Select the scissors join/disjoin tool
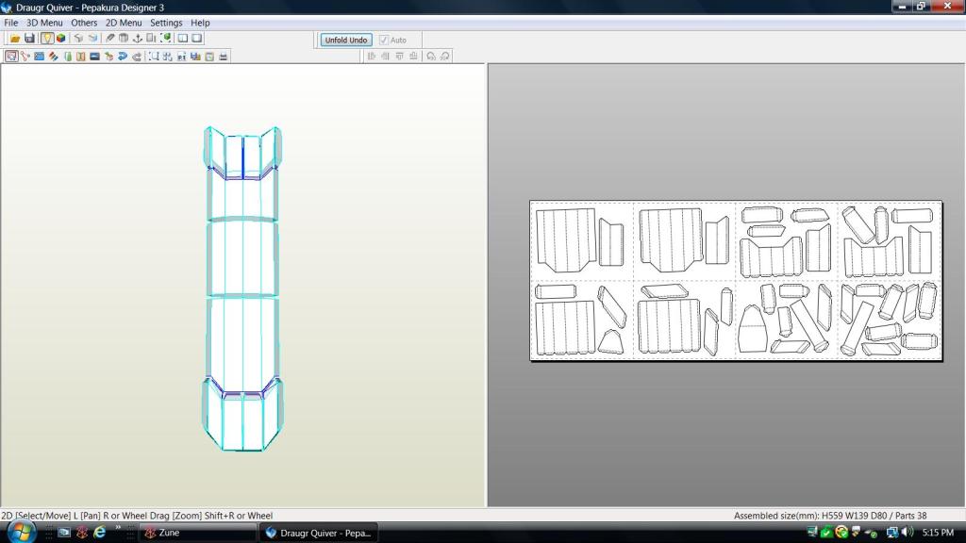Viewport: 966px width, 543px height. (25, 56)
